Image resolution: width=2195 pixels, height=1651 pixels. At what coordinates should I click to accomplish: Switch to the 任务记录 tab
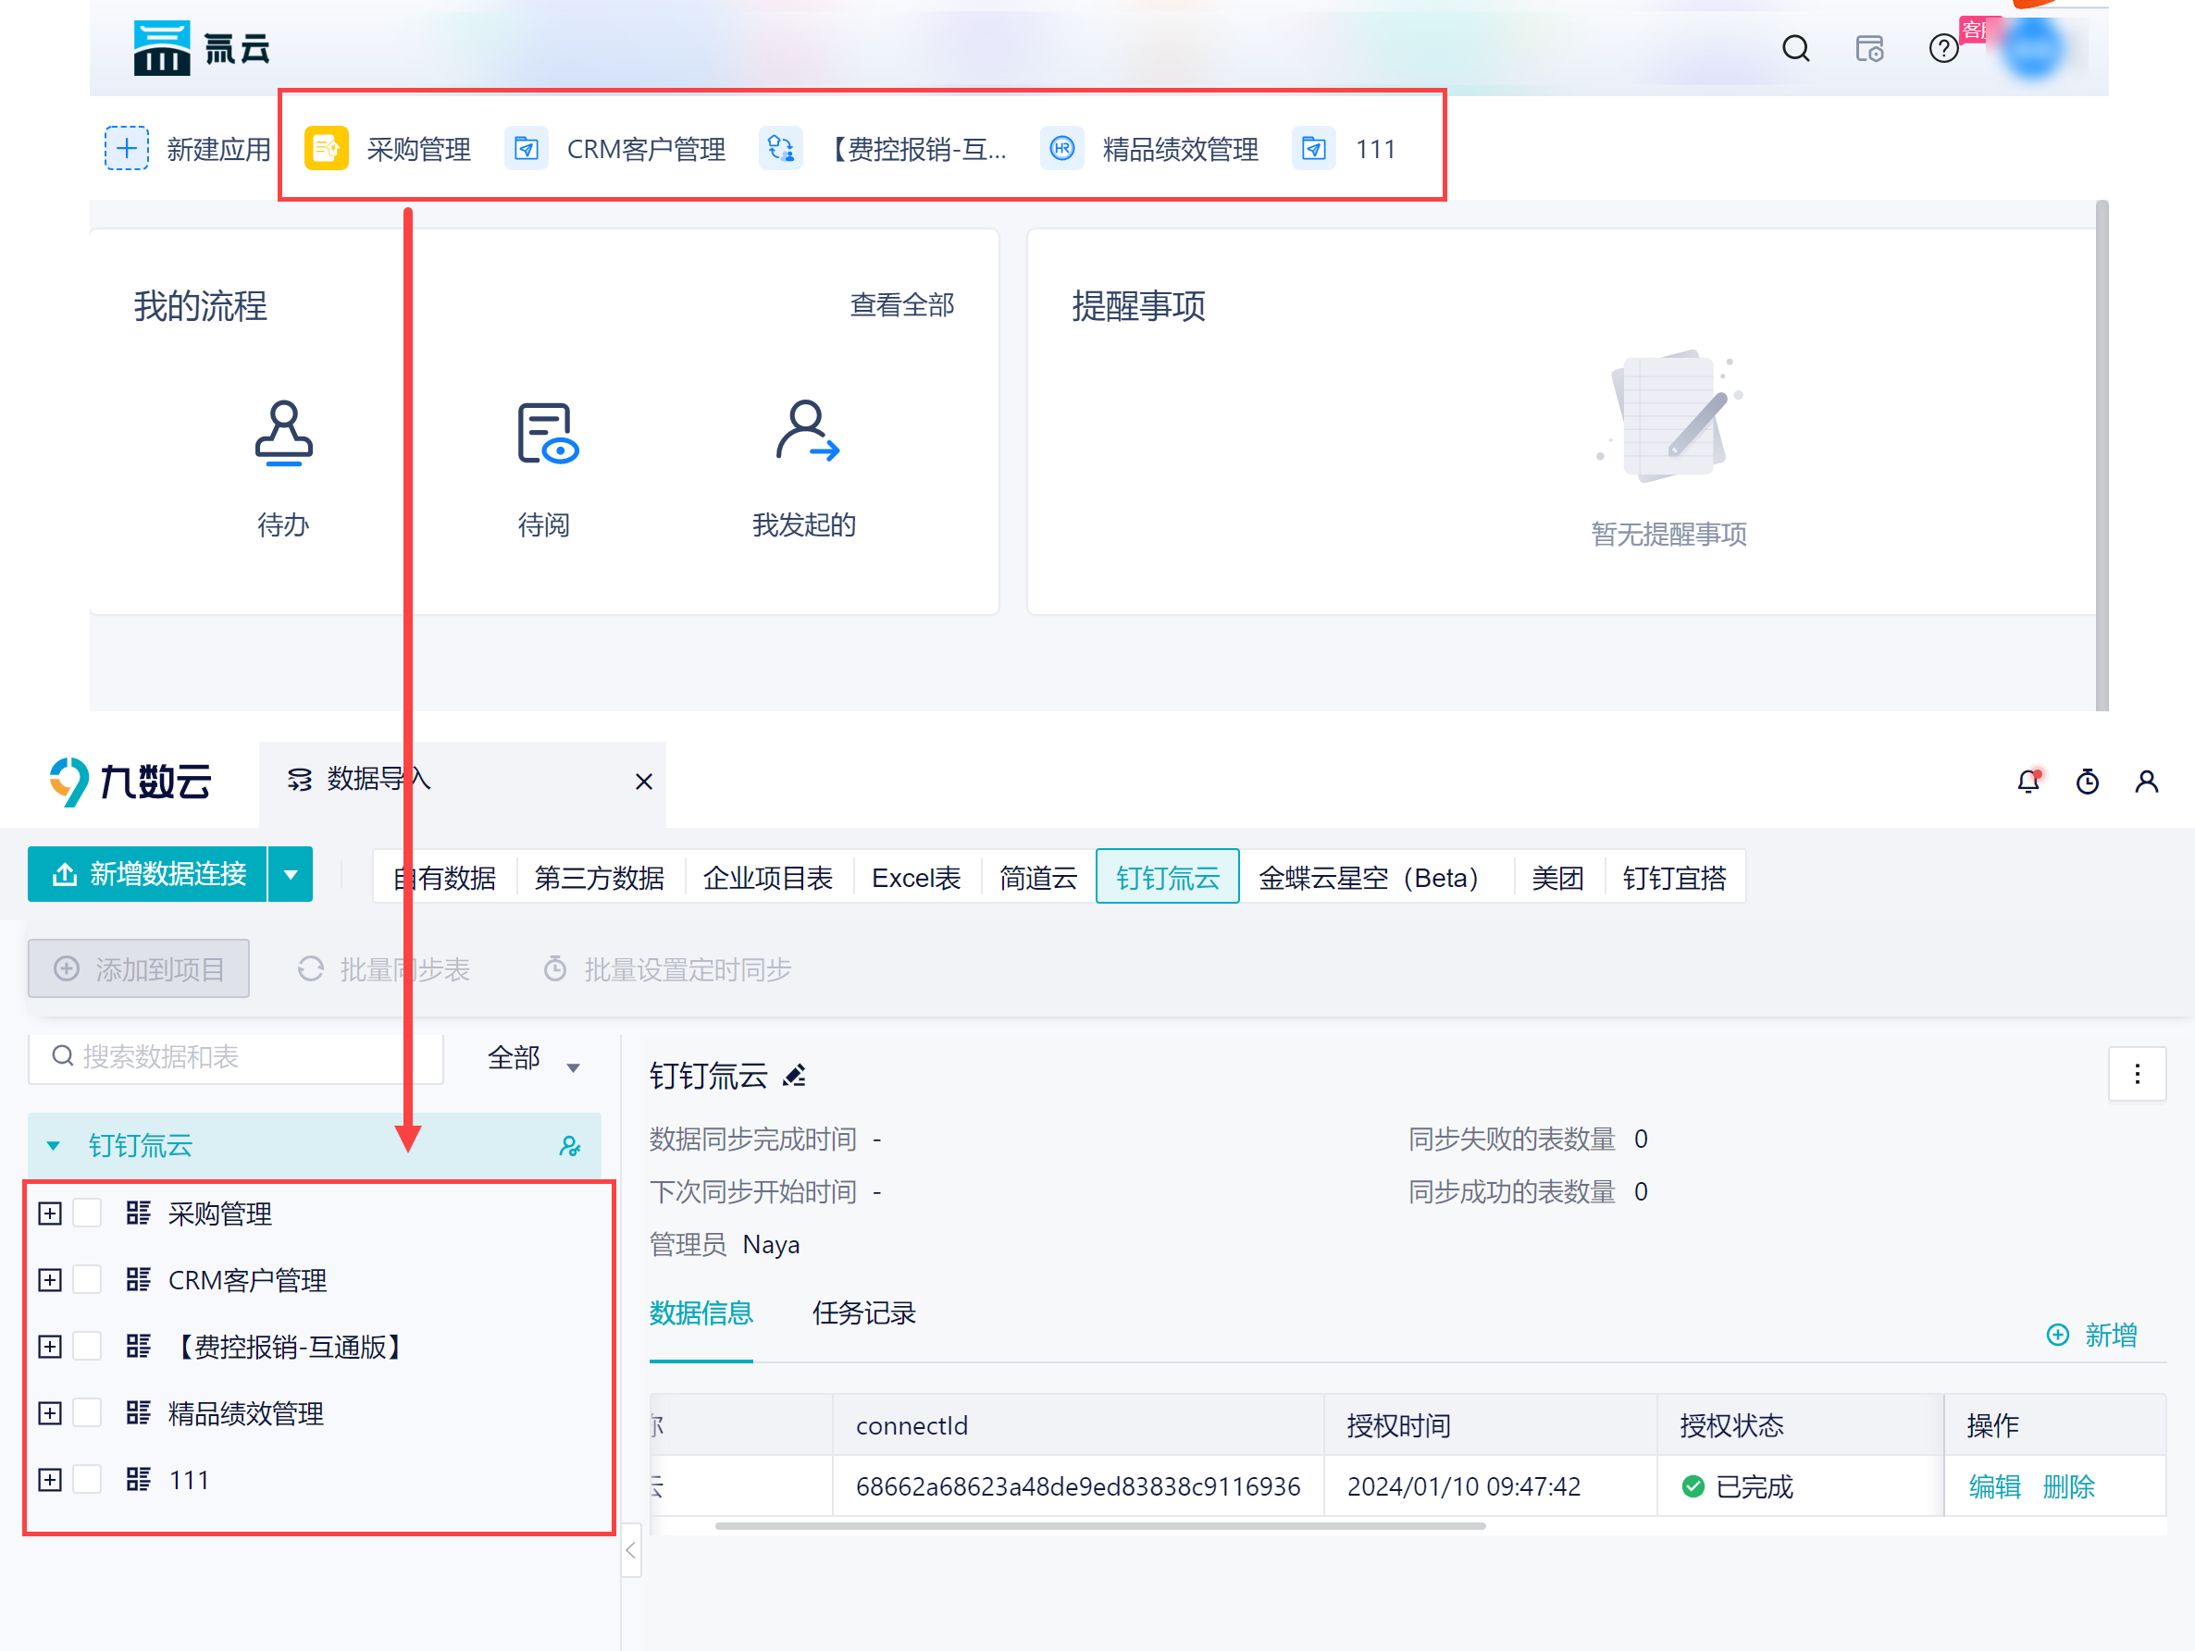click(863, 1312)
